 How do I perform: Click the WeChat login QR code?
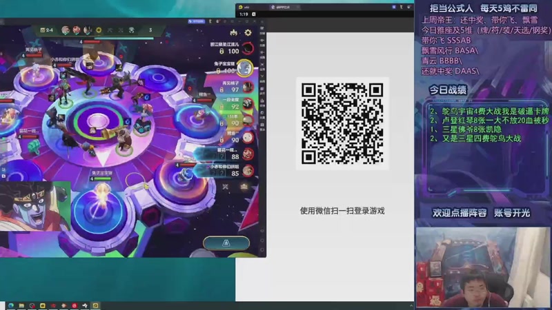tap(342, 124)
